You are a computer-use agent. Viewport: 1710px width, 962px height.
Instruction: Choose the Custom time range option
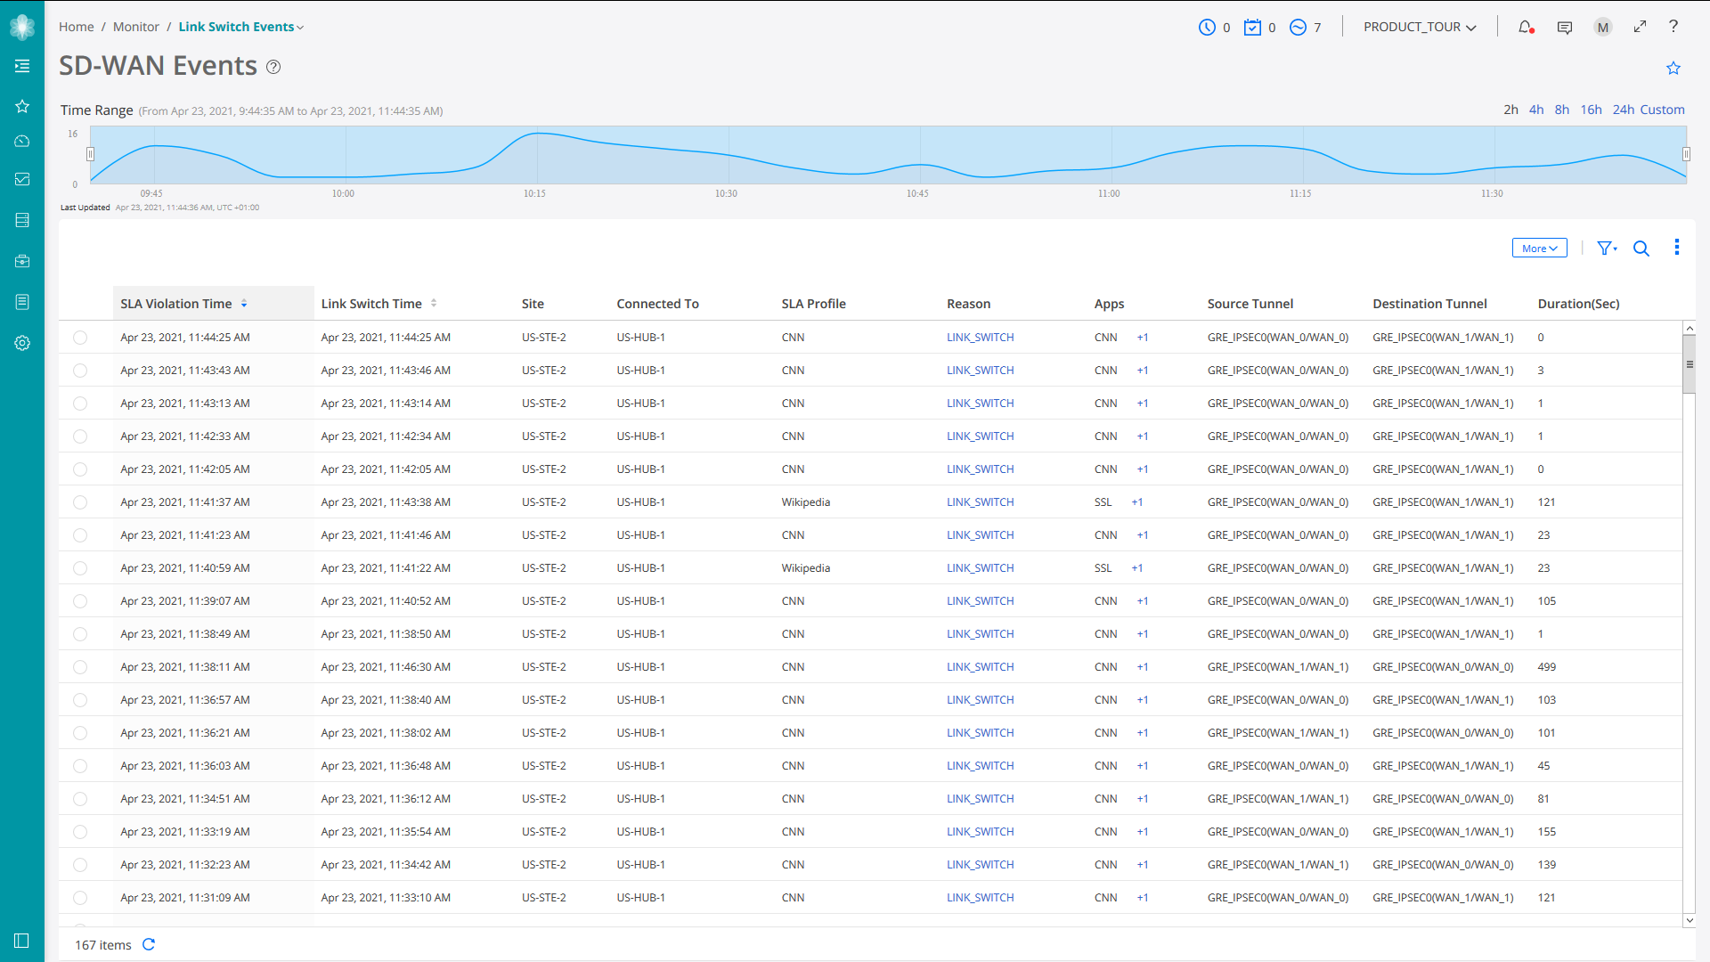(1662, 110)
